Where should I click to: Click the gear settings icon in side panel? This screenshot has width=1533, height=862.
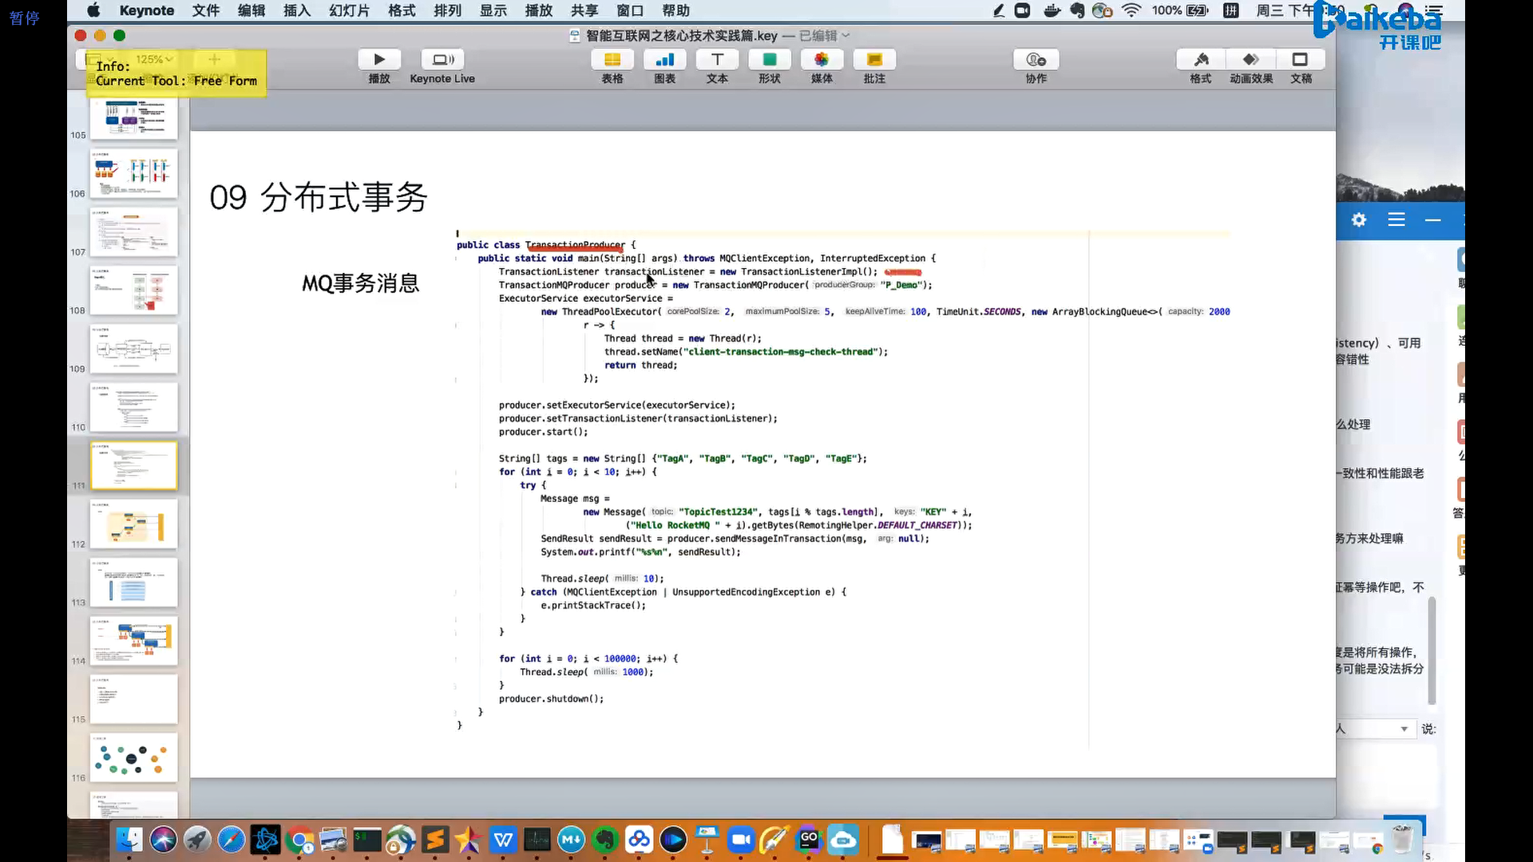coord(1359,220)
